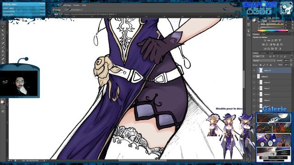Open the Normal blend mode dropdown

tap(264, 60)
